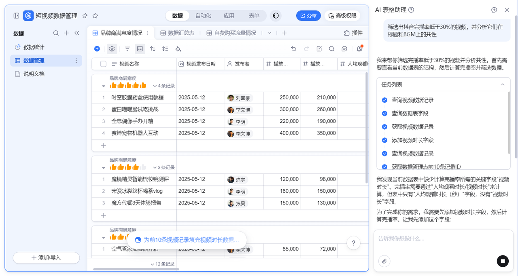
Task: Click the row height icon
Action: pos(165,49)
